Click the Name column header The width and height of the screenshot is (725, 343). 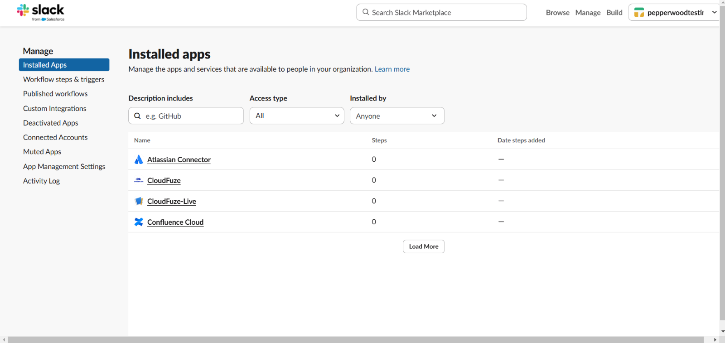142,140
